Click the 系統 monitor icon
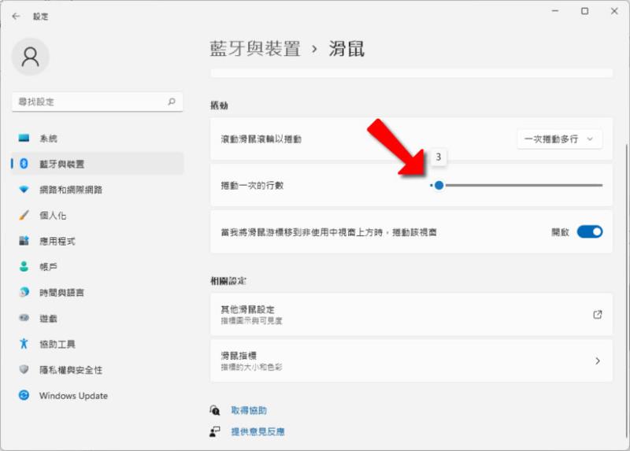Image resolution: width=630 pixels, height=451 pixels. click(24, 139)
